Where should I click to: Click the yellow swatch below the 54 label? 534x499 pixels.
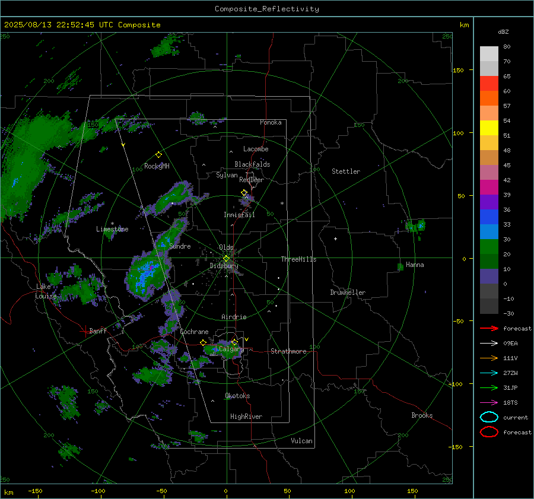(489, 128)
